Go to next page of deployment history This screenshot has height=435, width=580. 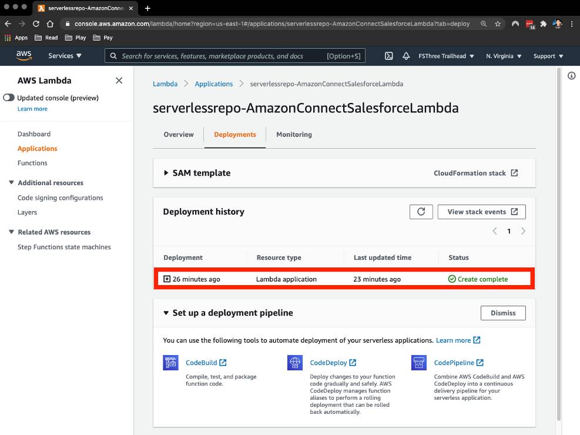[523, 231]
